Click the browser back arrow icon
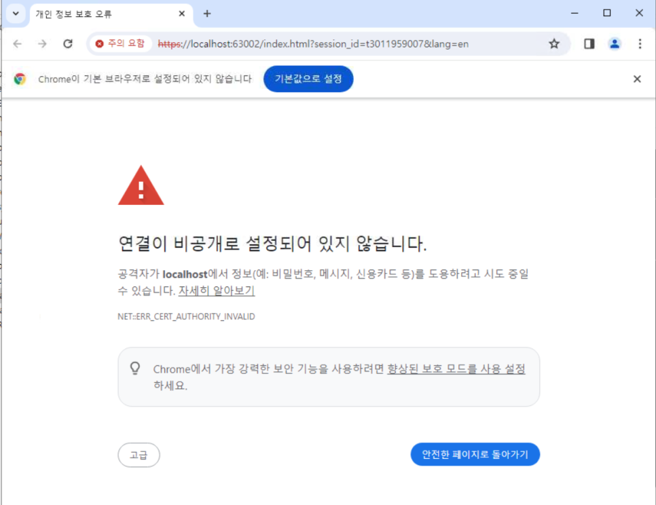The image size is (656, 505). click(x=17, y=44)
